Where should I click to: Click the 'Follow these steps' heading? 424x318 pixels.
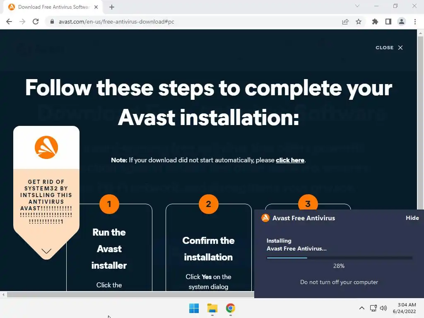point(209,103)
